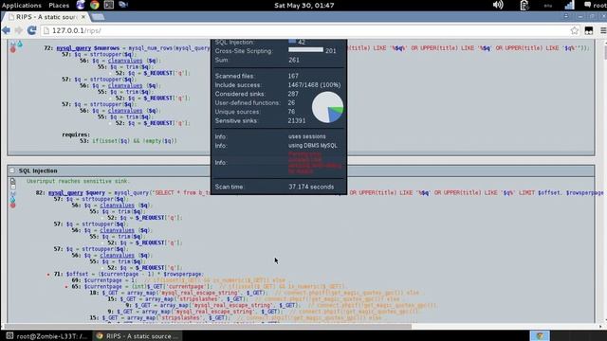Open the volume control icon

pyautogui.click(x=498, y=5)
